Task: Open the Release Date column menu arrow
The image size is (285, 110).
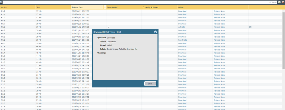Action: coord(105,7)
